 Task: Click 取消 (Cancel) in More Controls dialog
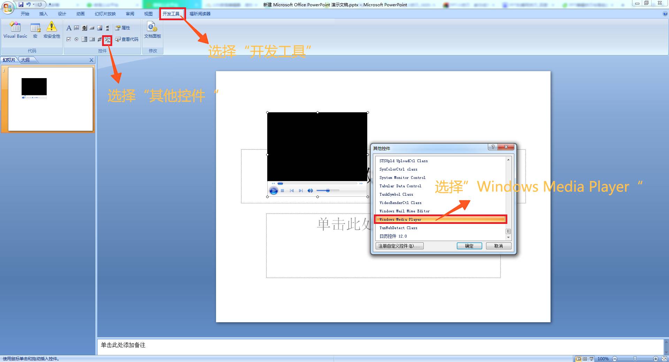pos(499,246)
